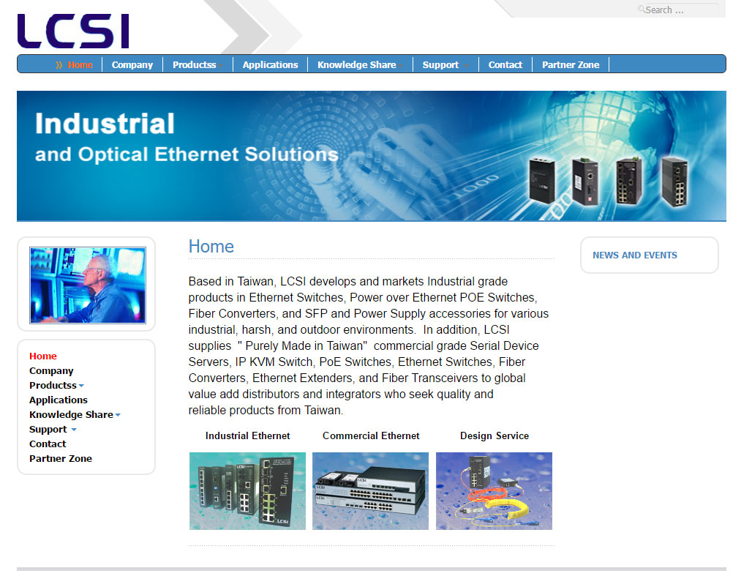Open the Knowledge Share dropdown in top menu
Image resolution: width=752 pixels, height=587 pixels.
[x=356, y=64]
